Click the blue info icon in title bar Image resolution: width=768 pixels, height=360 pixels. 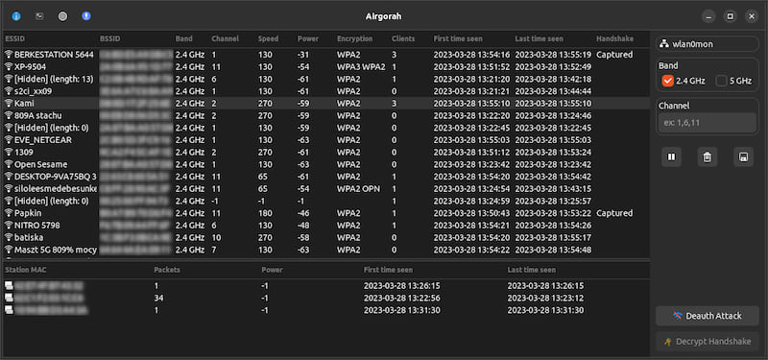coord(16,16)
